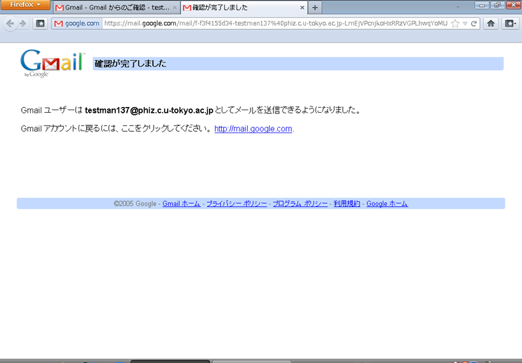Open the Firefox application menu
The image size is (522, 363).
(25, 4)
